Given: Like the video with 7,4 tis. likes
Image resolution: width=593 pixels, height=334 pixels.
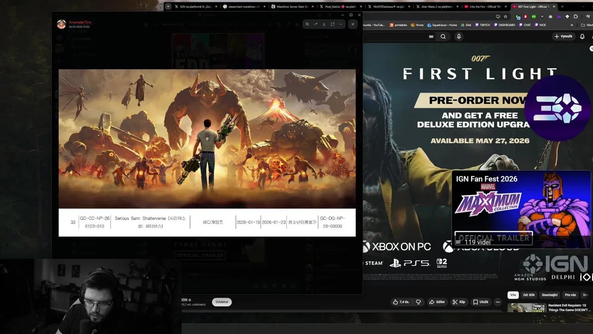Looking at the screenshot, I should [x=401, y=302].
